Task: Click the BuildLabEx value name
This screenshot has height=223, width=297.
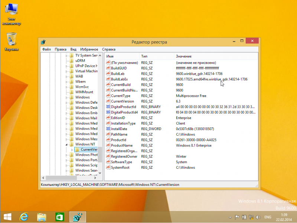Action: (x=119, y=79)
